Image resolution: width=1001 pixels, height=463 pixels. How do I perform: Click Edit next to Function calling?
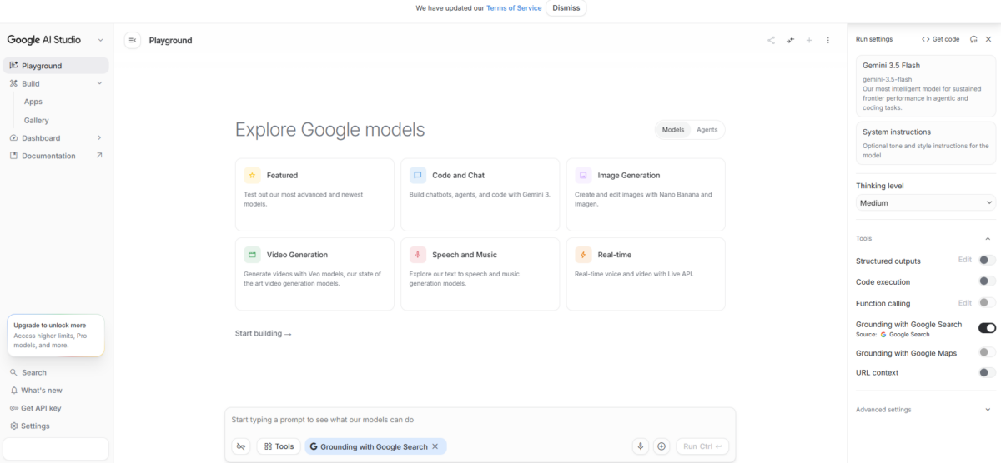pos(964,302)
